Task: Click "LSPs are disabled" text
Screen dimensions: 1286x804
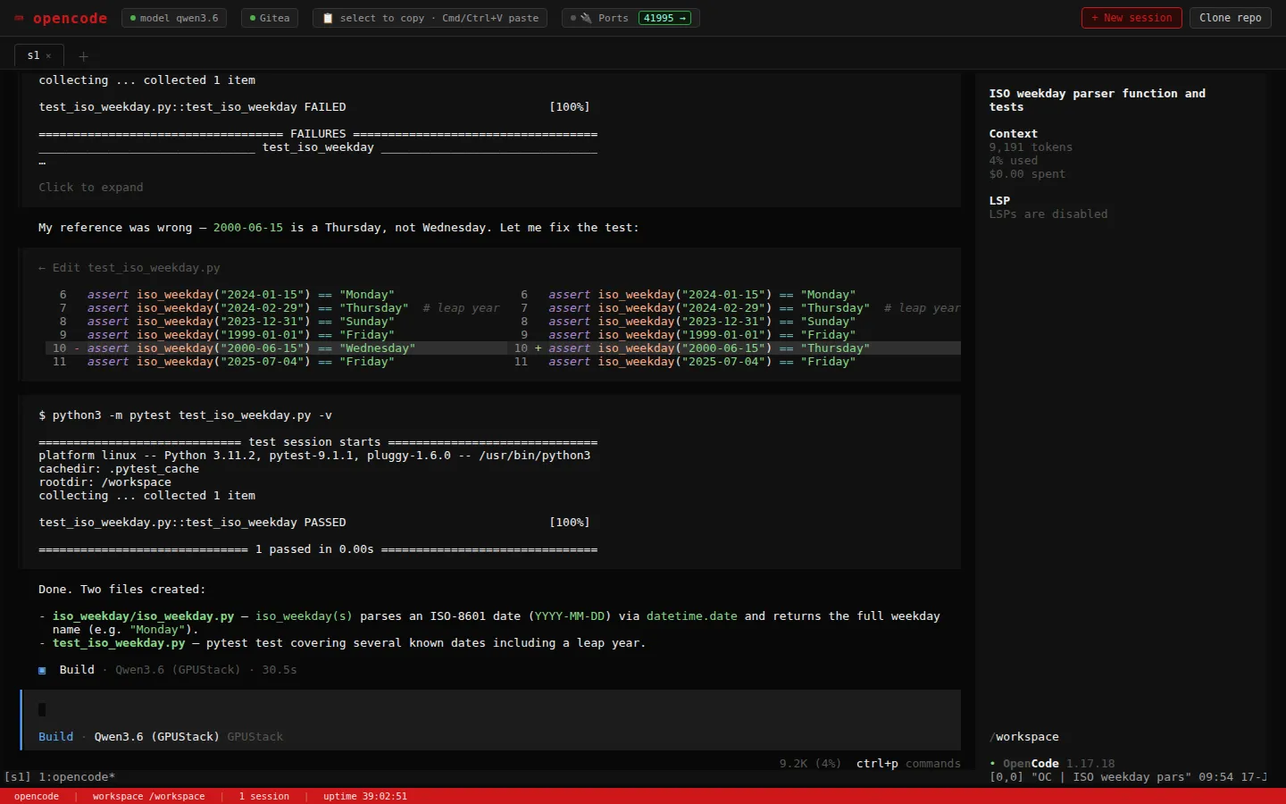Action: click(1048, 214)
